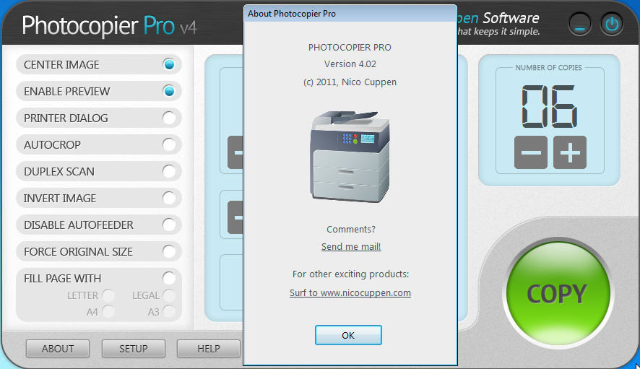Click the number of copies digital display
This screenshot has width=640, height=369.
coord(549,106)
